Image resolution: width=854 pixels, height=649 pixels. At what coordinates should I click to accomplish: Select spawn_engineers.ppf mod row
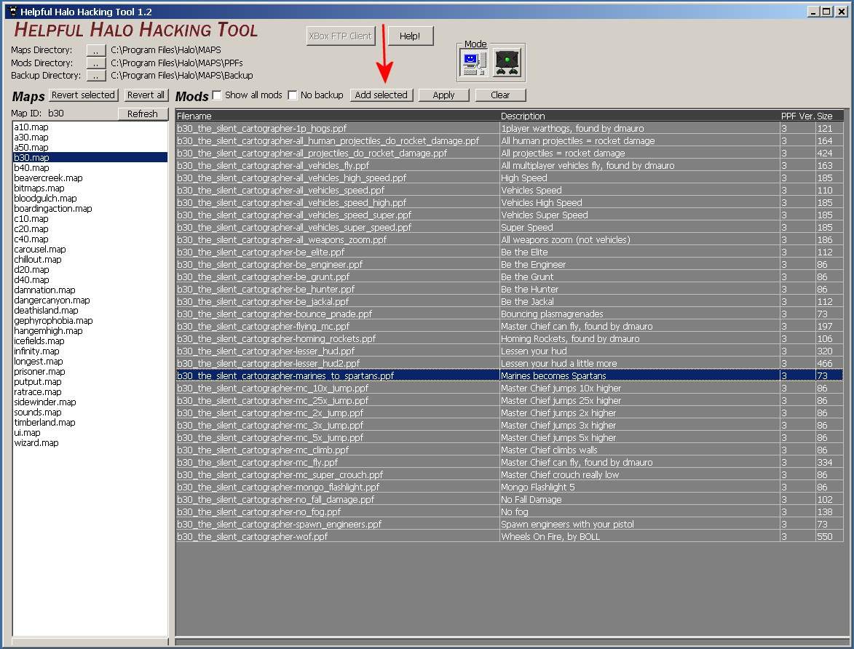click(x=509, y=525)
